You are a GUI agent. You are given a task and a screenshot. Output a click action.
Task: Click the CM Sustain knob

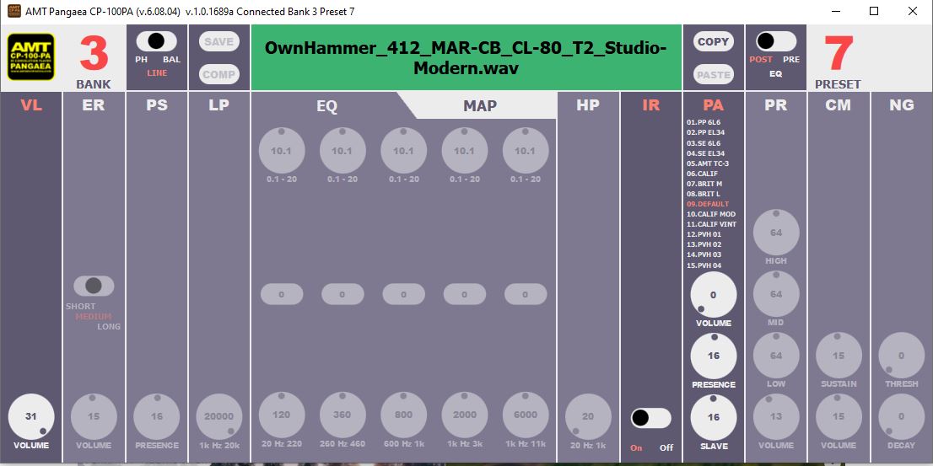click(839, 356)
